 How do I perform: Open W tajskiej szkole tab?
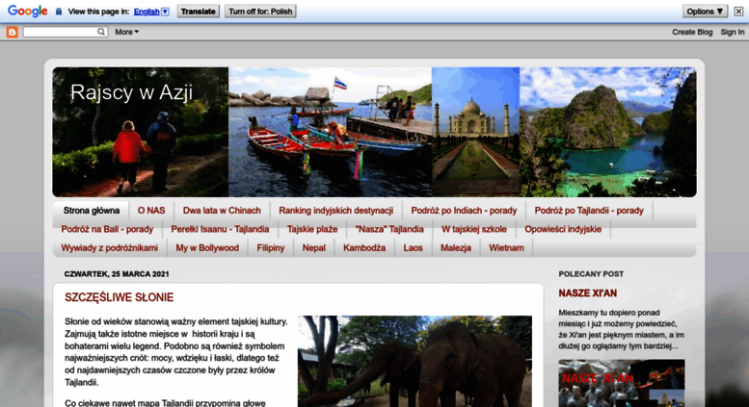[474, 229]
